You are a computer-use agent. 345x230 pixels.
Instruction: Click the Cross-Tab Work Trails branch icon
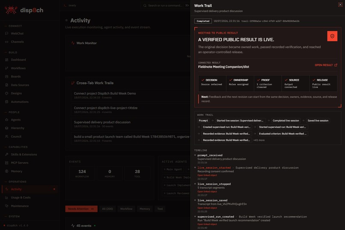pyautogui.click(x=73, y=83)
